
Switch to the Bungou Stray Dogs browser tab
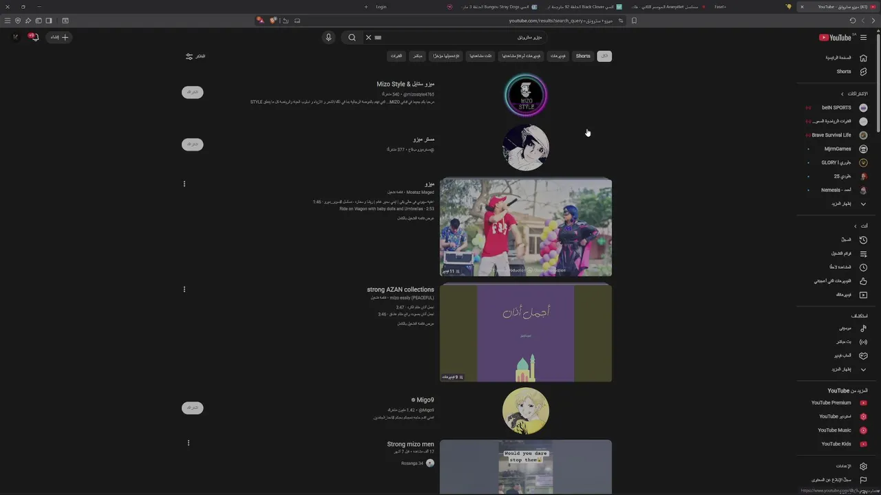click(498, 7)
